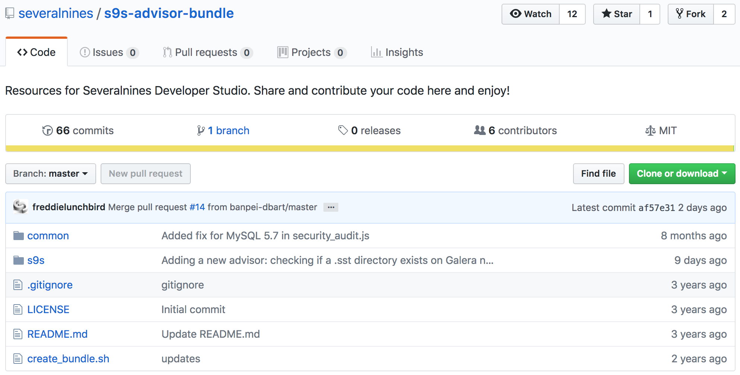Open the Clone or download dropdown
The image size is (740, 375).
(x=682, y=174)
